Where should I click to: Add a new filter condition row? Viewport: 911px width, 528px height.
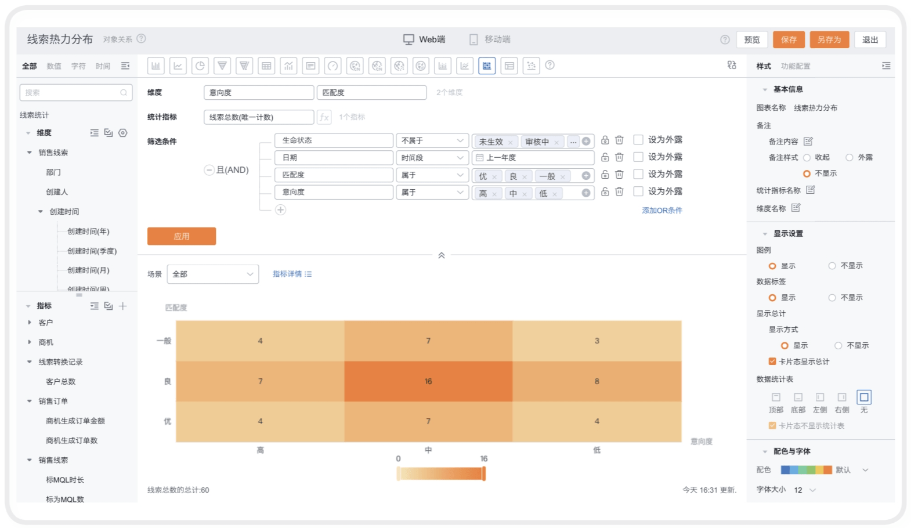pos(280,210)
